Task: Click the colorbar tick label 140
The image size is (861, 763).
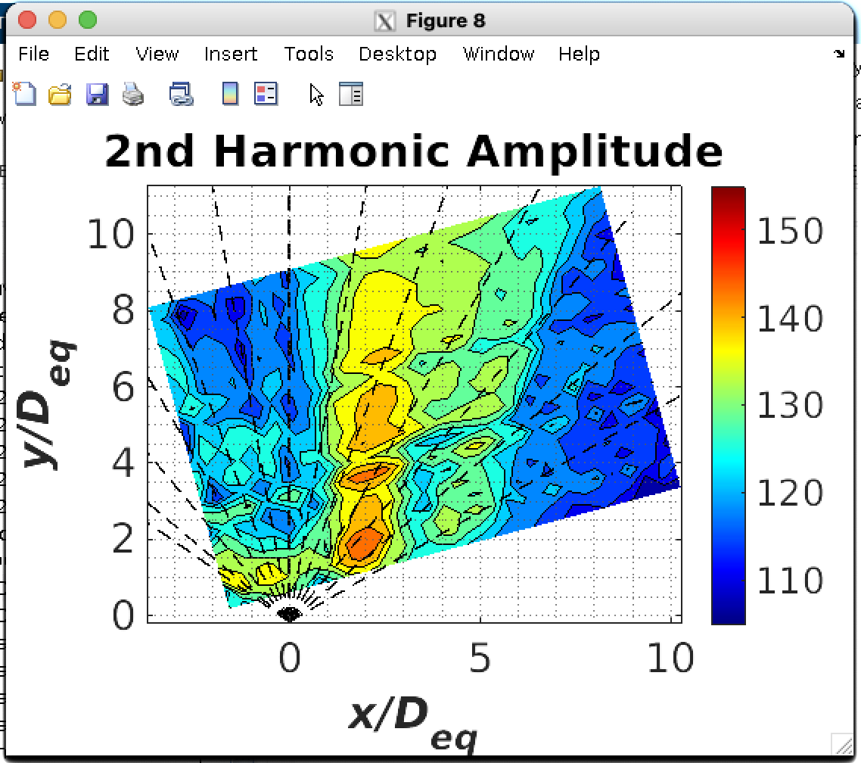Action: click(x=790, y=318)
